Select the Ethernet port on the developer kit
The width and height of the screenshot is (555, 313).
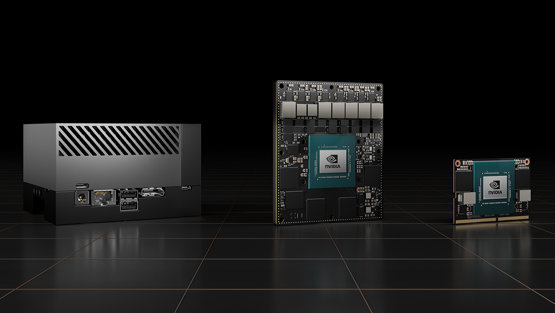(105, 198)
